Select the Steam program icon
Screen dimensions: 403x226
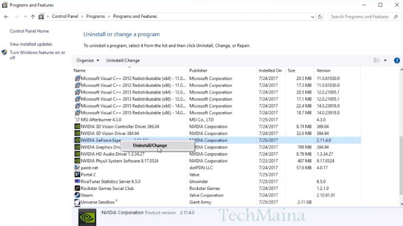point(77,195)
